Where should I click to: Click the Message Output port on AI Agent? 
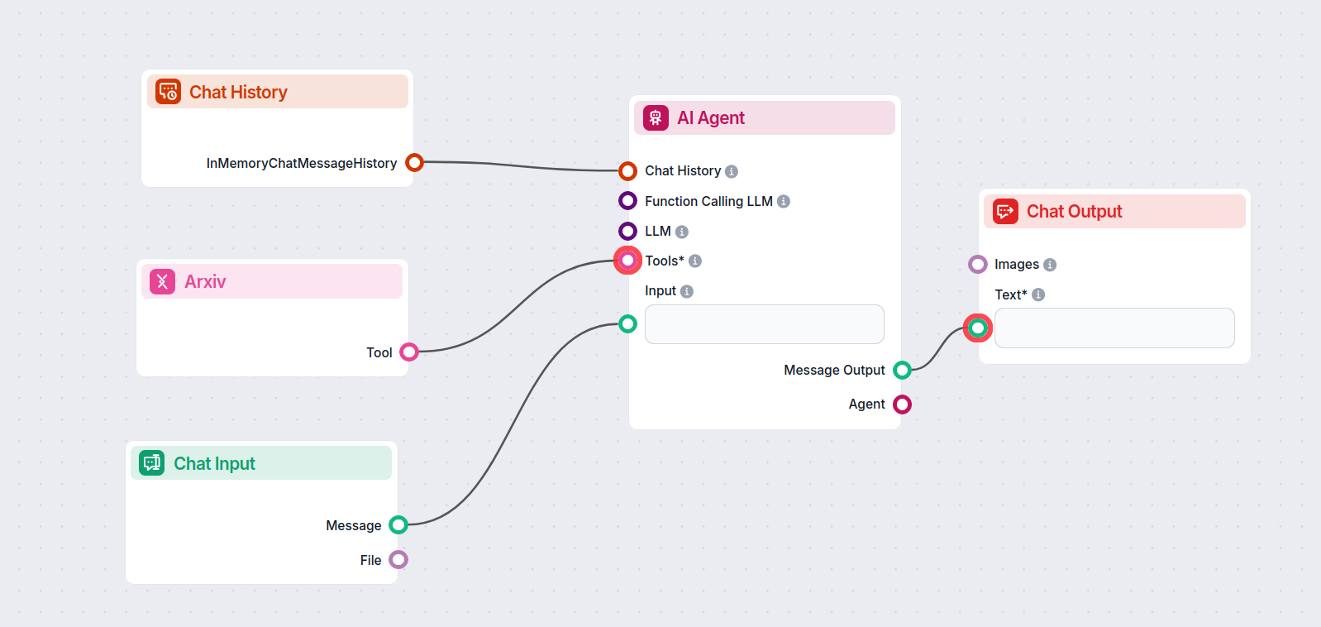902,370
